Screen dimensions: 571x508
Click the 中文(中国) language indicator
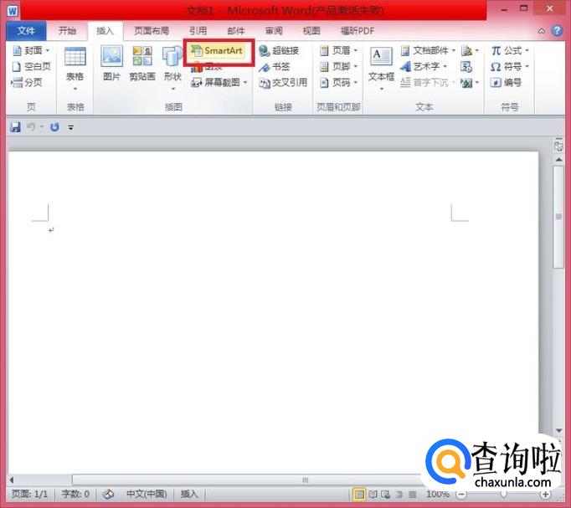(x=147, y=494)
